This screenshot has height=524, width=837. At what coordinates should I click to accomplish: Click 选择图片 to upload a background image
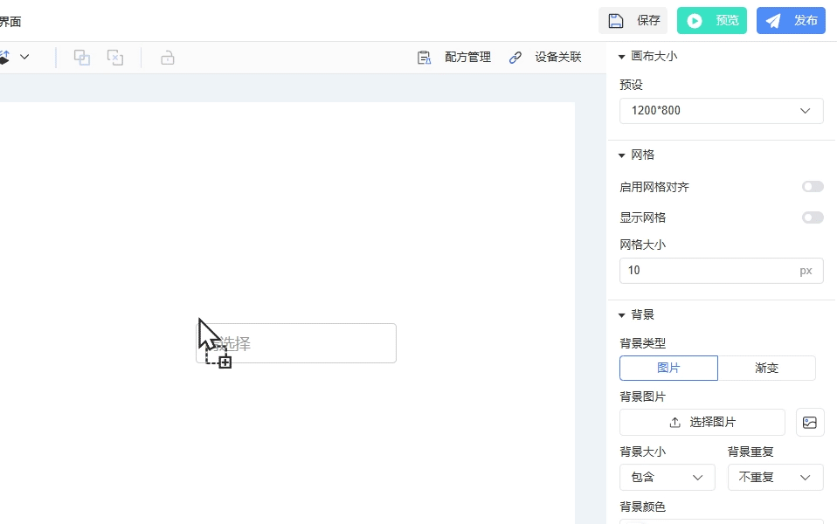coord(702,423)
